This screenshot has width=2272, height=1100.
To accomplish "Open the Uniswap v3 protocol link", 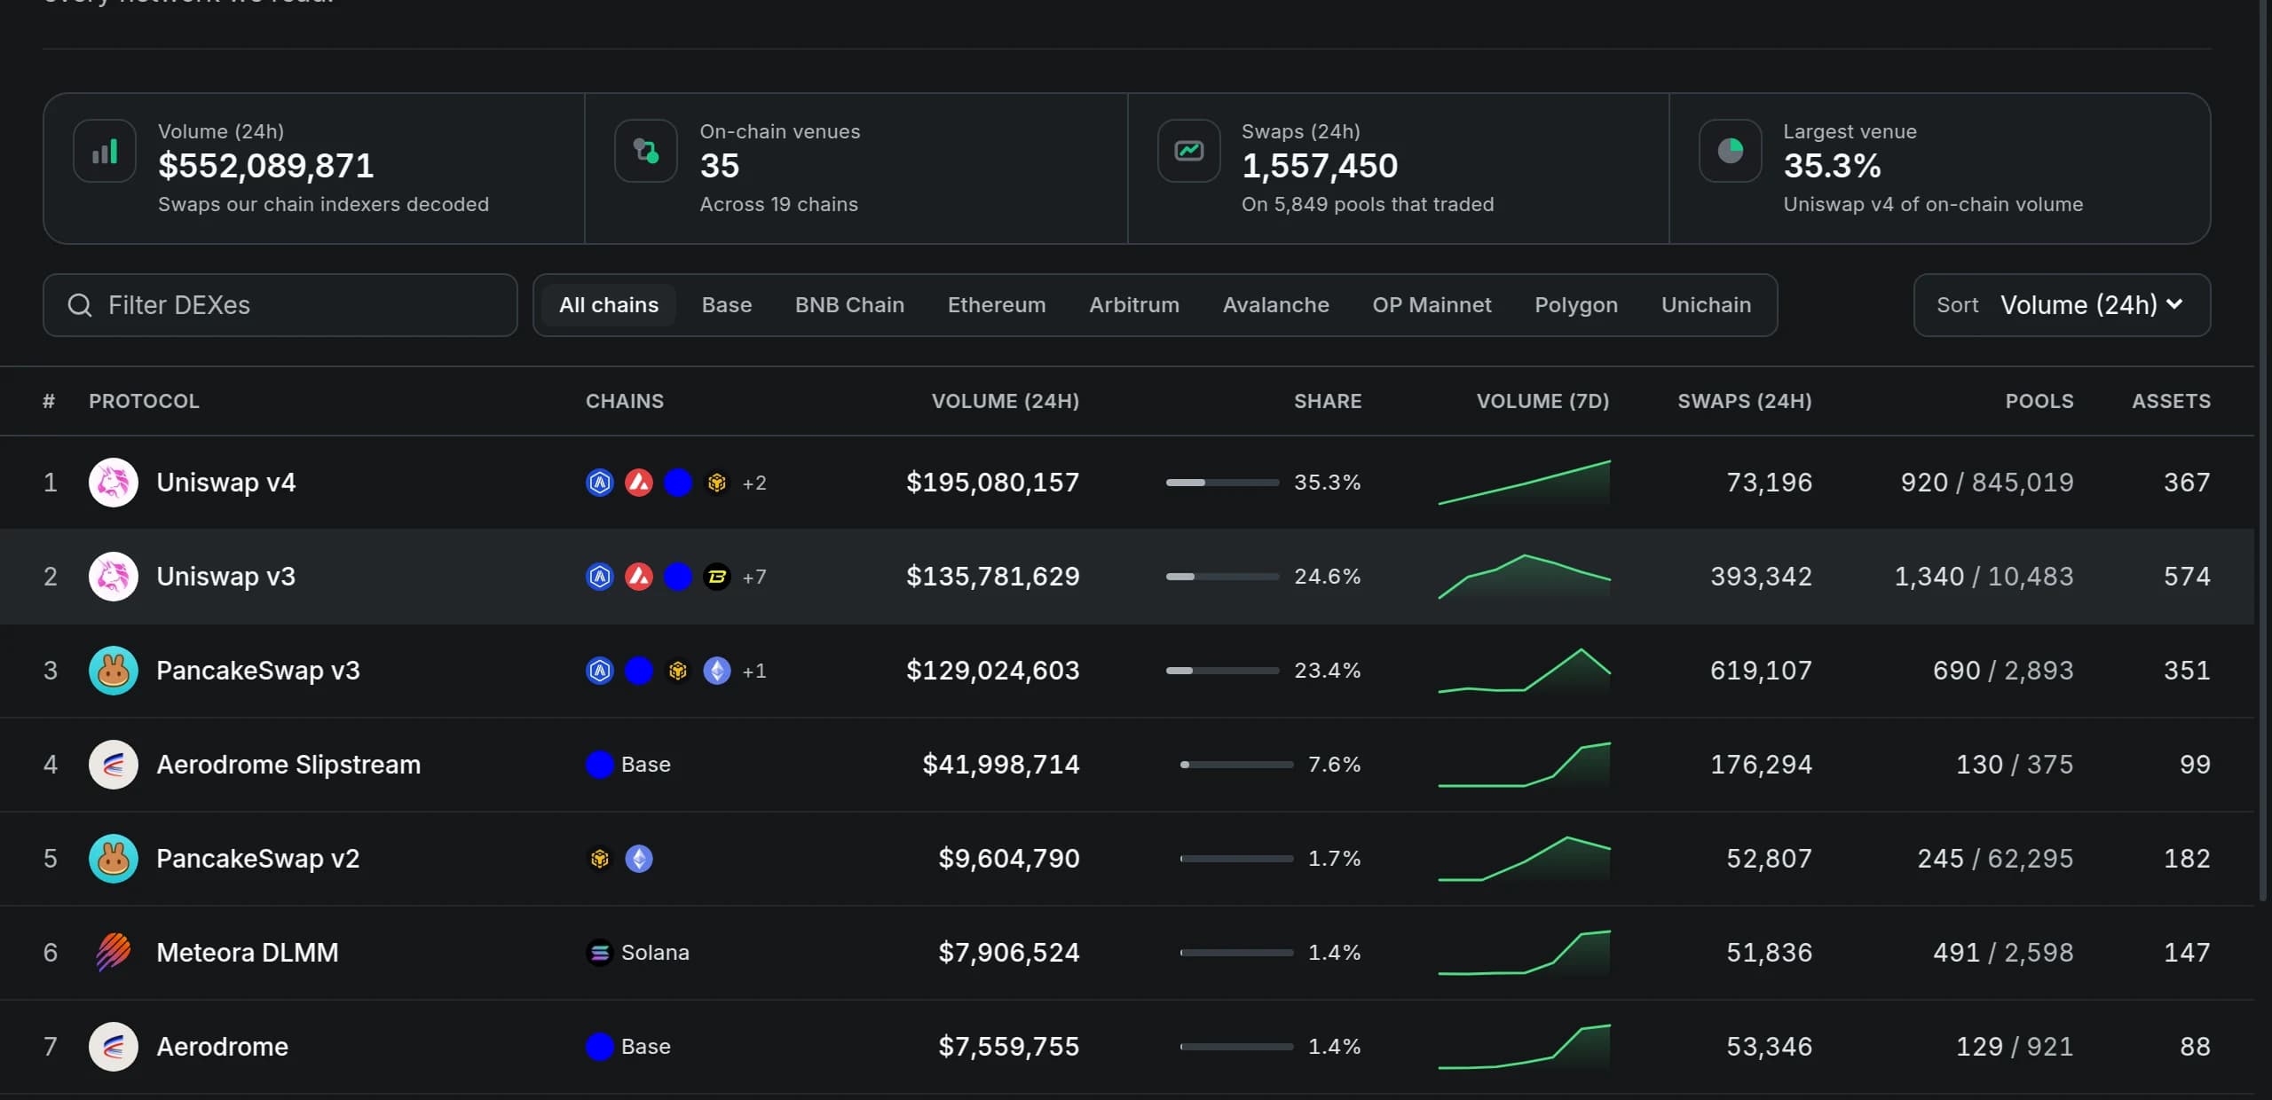I will click(x=225, y=577).
